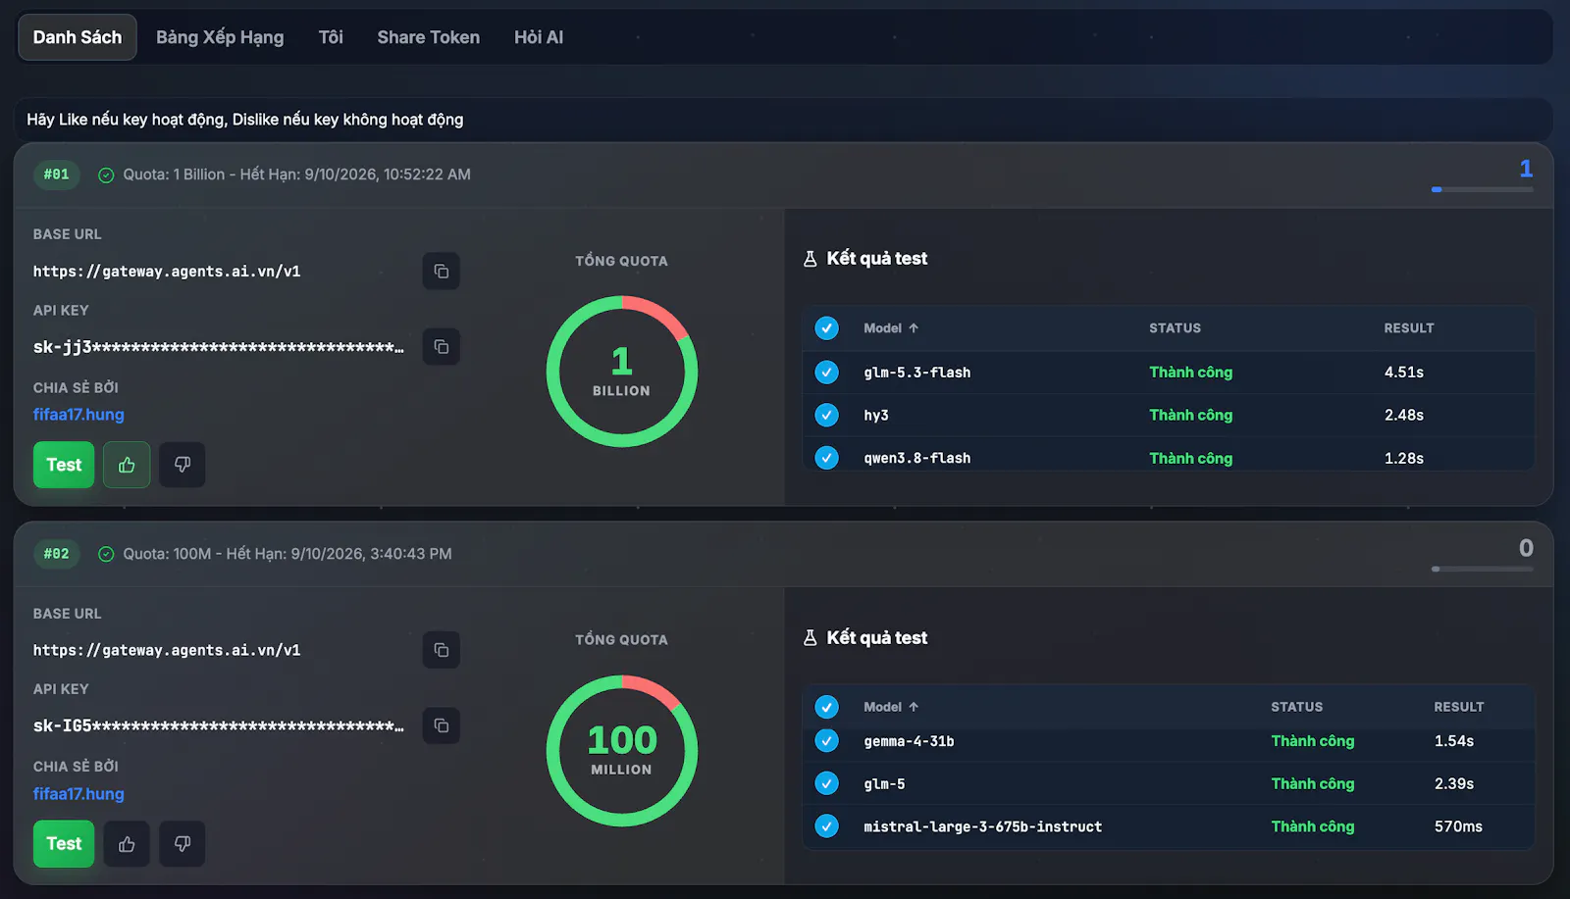Run Test on the sk-jj3 key
The image size is (1570, 899).
tap(64, 465)
